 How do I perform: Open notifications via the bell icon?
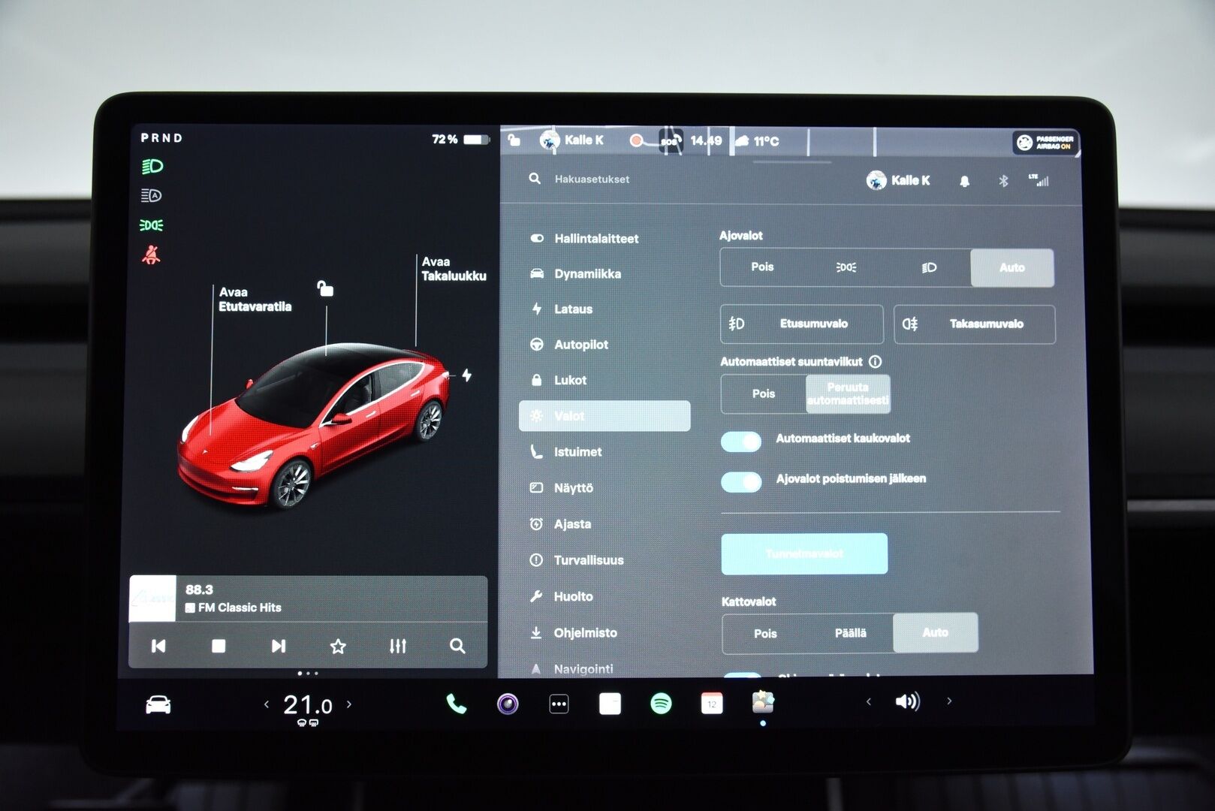coord(966,180)
